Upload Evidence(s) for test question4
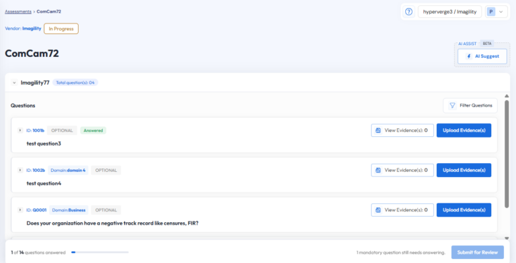The height and width of the screenshot is (263, 516). coord(464,170)
